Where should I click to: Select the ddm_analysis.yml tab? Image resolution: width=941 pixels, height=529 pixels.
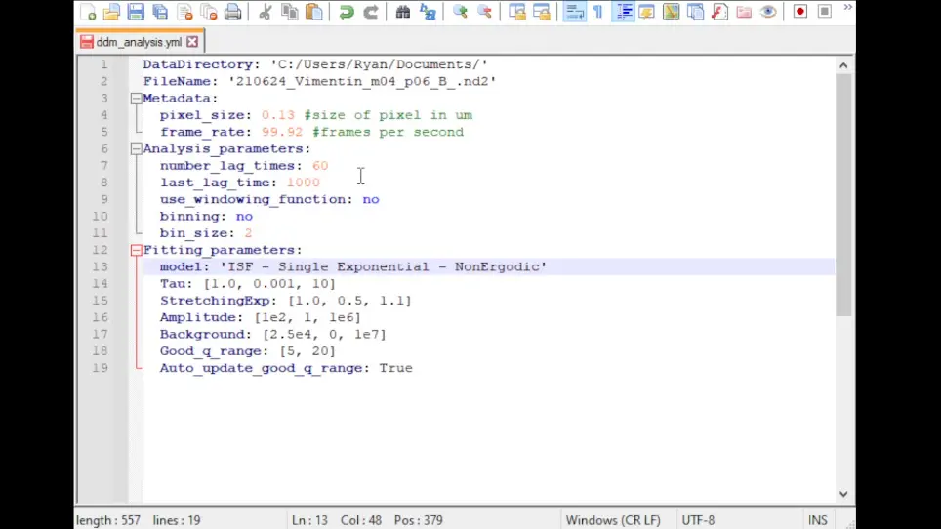[x=140, y=42]
